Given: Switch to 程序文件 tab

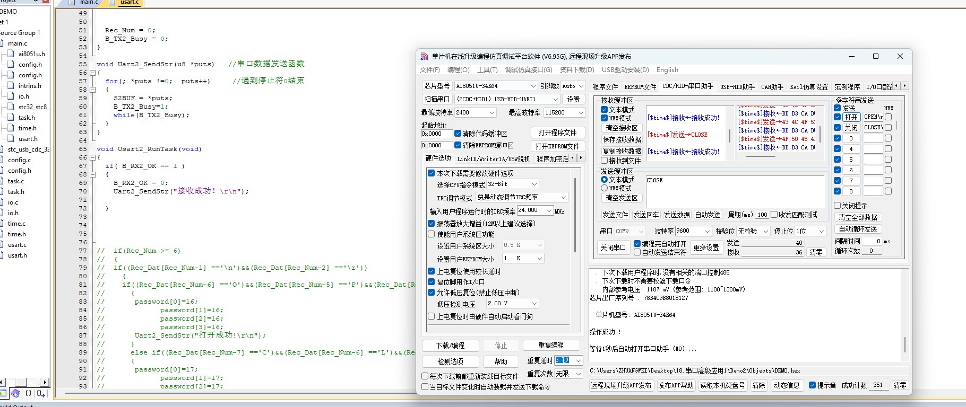Looking at the screenshot, I should (x=605, y=86).
